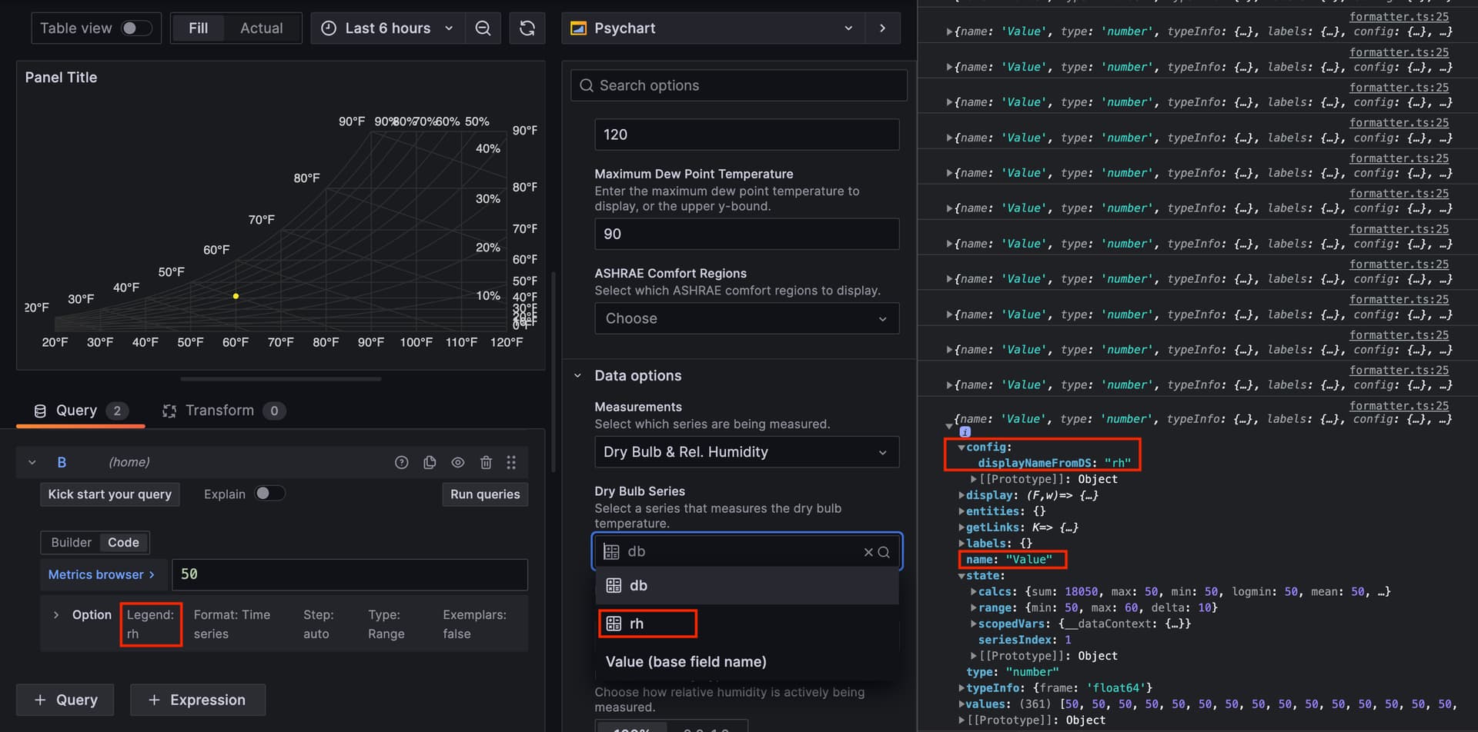This screenshot has width=1478, height=732.
Task: Open the datasource help for query B
Action: (402, 462)
